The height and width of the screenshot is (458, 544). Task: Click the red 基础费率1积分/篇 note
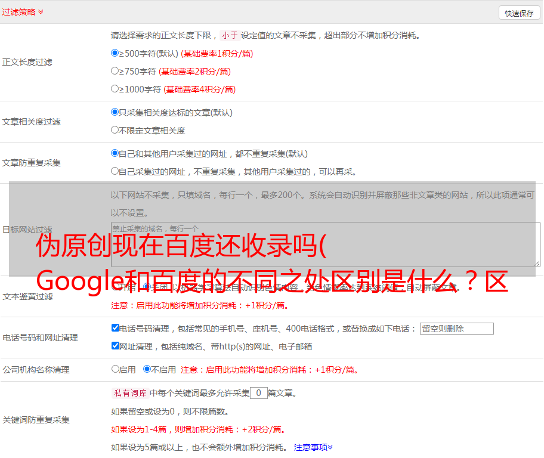tap(217, 54)
